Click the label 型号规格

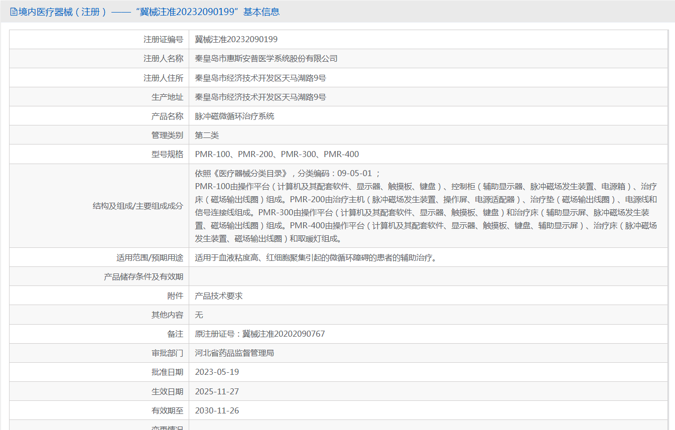pos(168,154)
